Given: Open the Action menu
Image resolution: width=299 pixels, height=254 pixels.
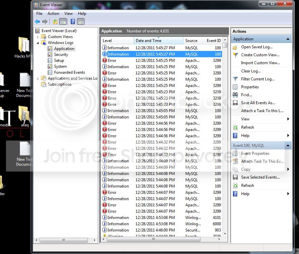Looking at the screenshot, I should point(53,14).
